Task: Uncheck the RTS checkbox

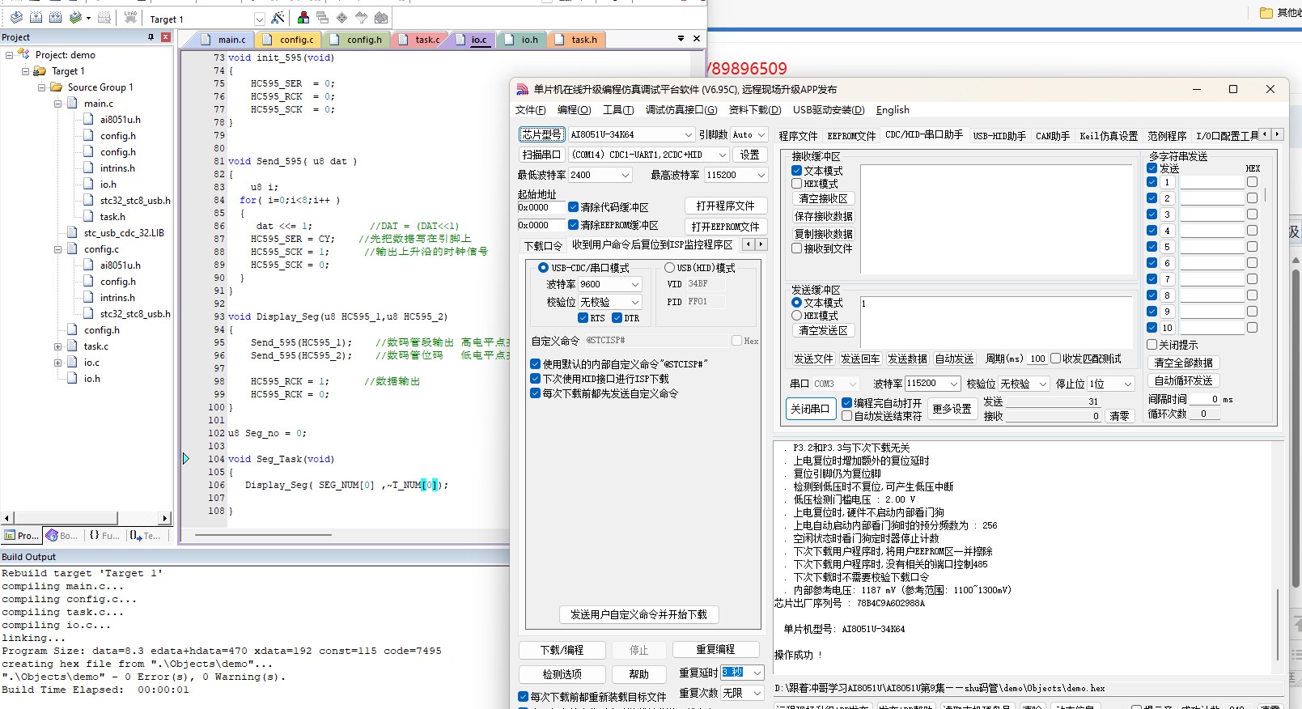Action: 583,318
